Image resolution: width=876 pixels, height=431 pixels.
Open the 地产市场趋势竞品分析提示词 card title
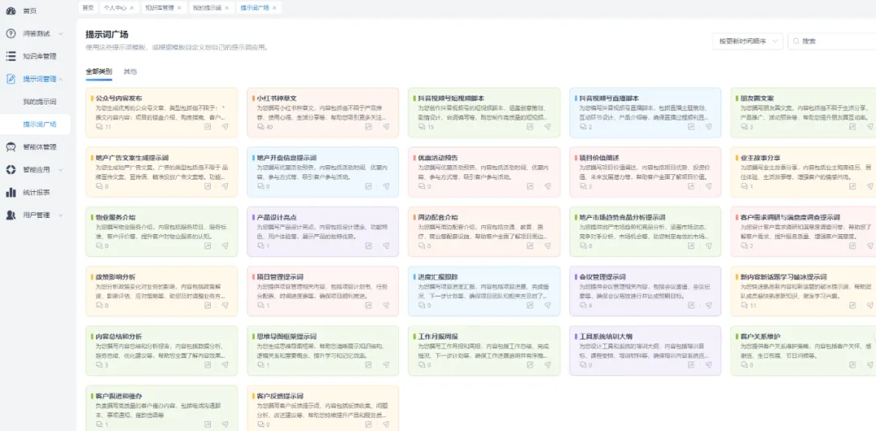(x=622, y=217)
